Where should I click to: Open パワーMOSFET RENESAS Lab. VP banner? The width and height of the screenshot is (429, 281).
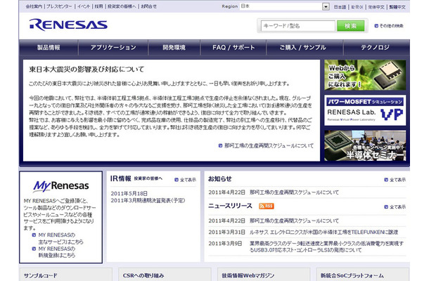pyautogui.click(x=365, y=110)
